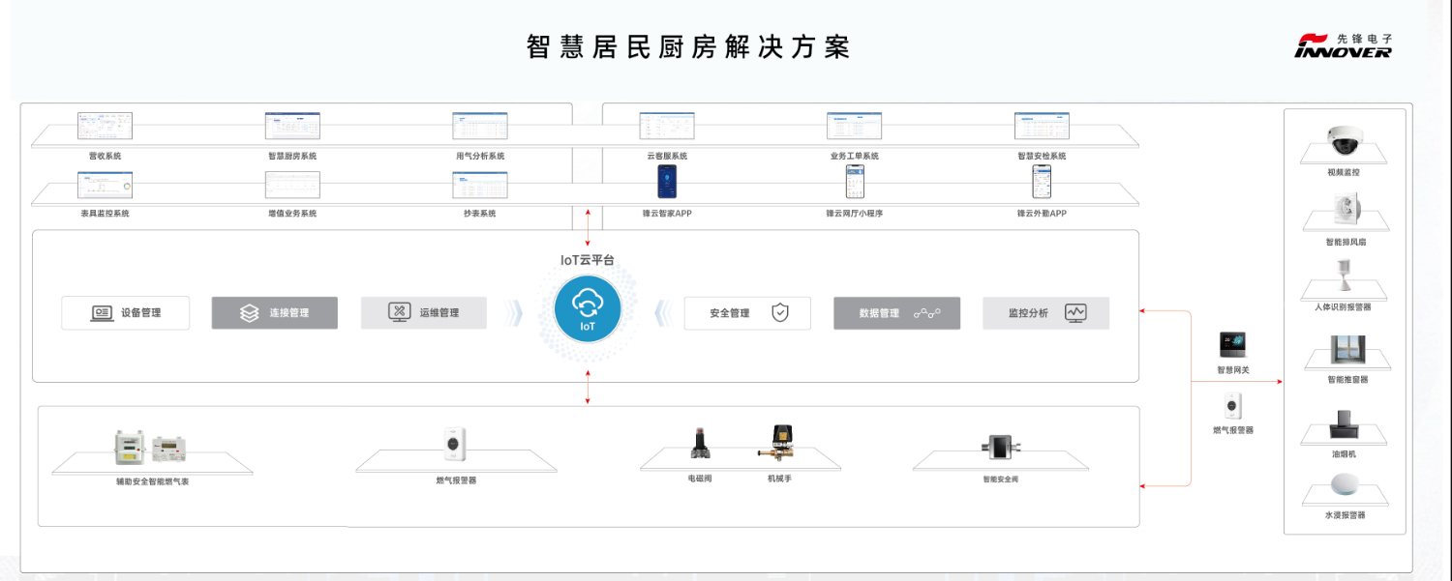Select the 油烟机 range hood icon
This screenshot has width=1452, height=581.
[x=1345, y=430]
